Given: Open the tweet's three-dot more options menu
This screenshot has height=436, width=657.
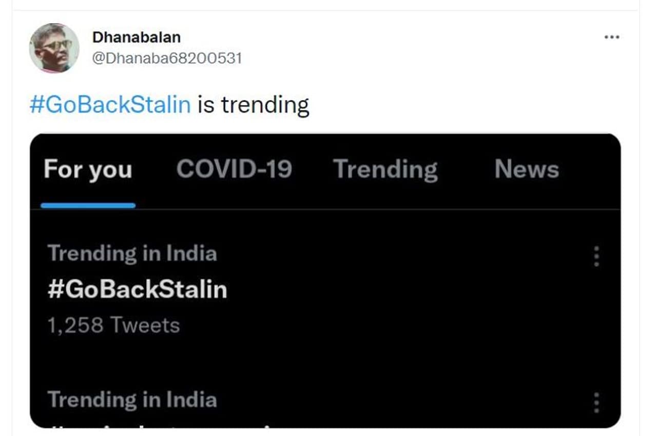Looking at the screenshot, I should (x=611, y=37).
